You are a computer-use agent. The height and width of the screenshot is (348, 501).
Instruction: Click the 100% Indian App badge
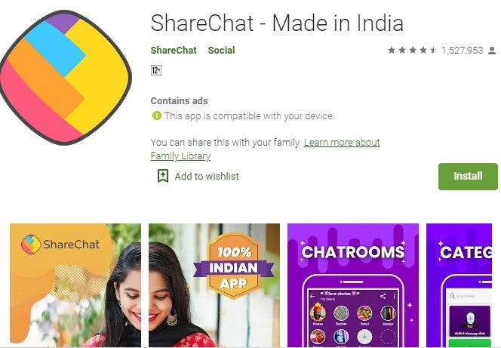click(x=234, y=266)
